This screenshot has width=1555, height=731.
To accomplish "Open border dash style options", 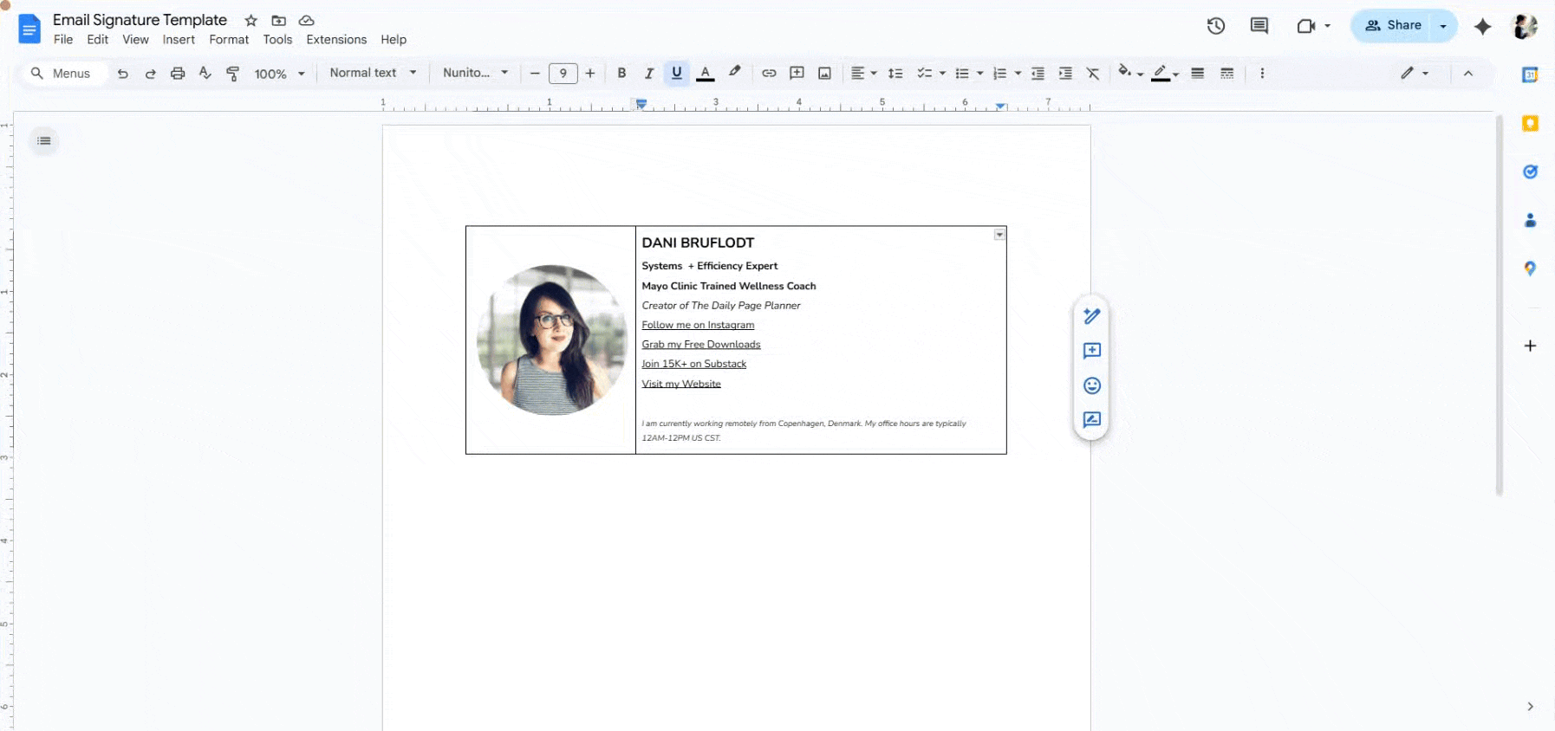I will click(x=1226, y=74).
